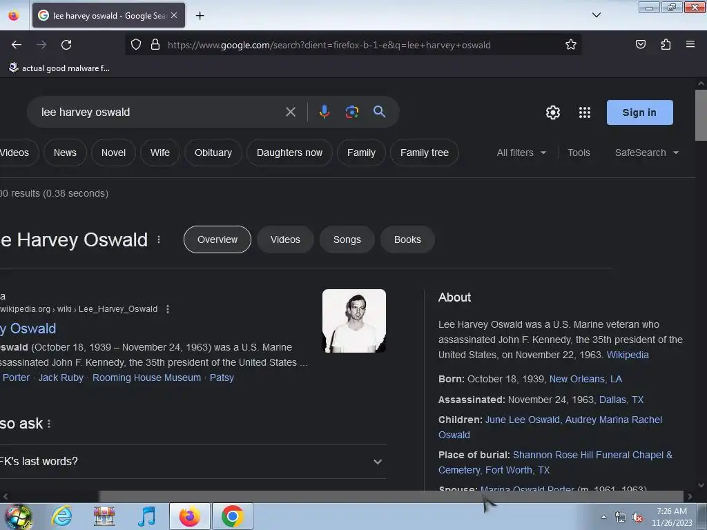Select the Family tree filter chip

[x=425, y=153]
